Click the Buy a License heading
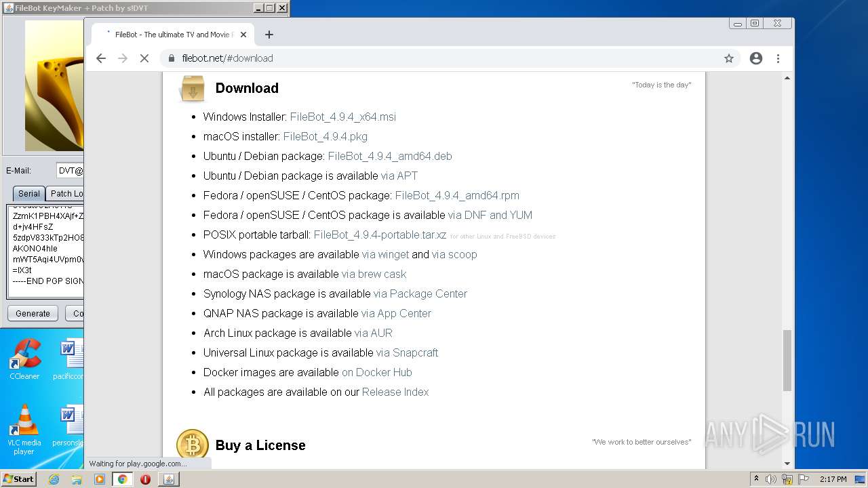Viewport: 868px width, 488px height. (x=260, y=445)
